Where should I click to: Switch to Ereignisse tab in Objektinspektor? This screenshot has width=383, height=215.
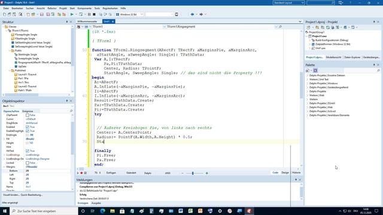pyautogui.click(x=28, y=111)
